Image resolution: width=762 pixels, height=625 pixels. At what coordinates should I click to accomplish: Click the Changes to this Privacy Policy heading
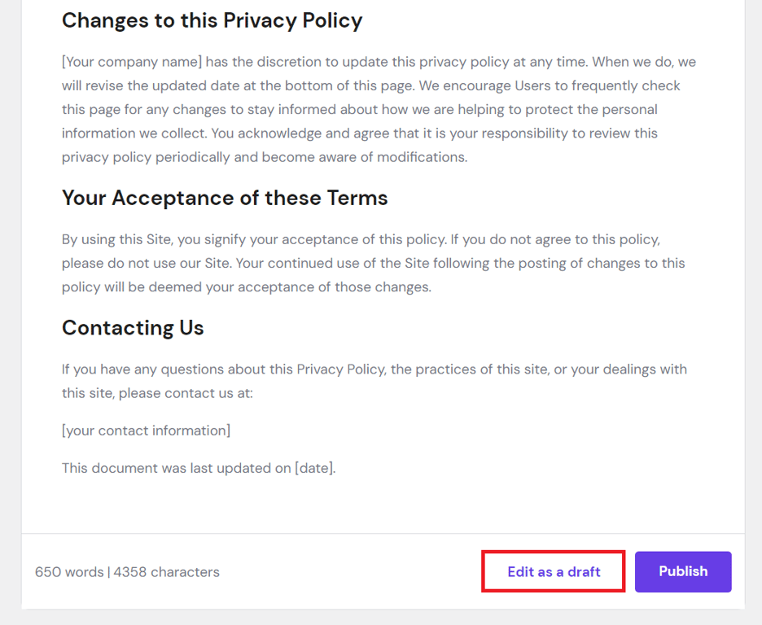tap(212, 20)
